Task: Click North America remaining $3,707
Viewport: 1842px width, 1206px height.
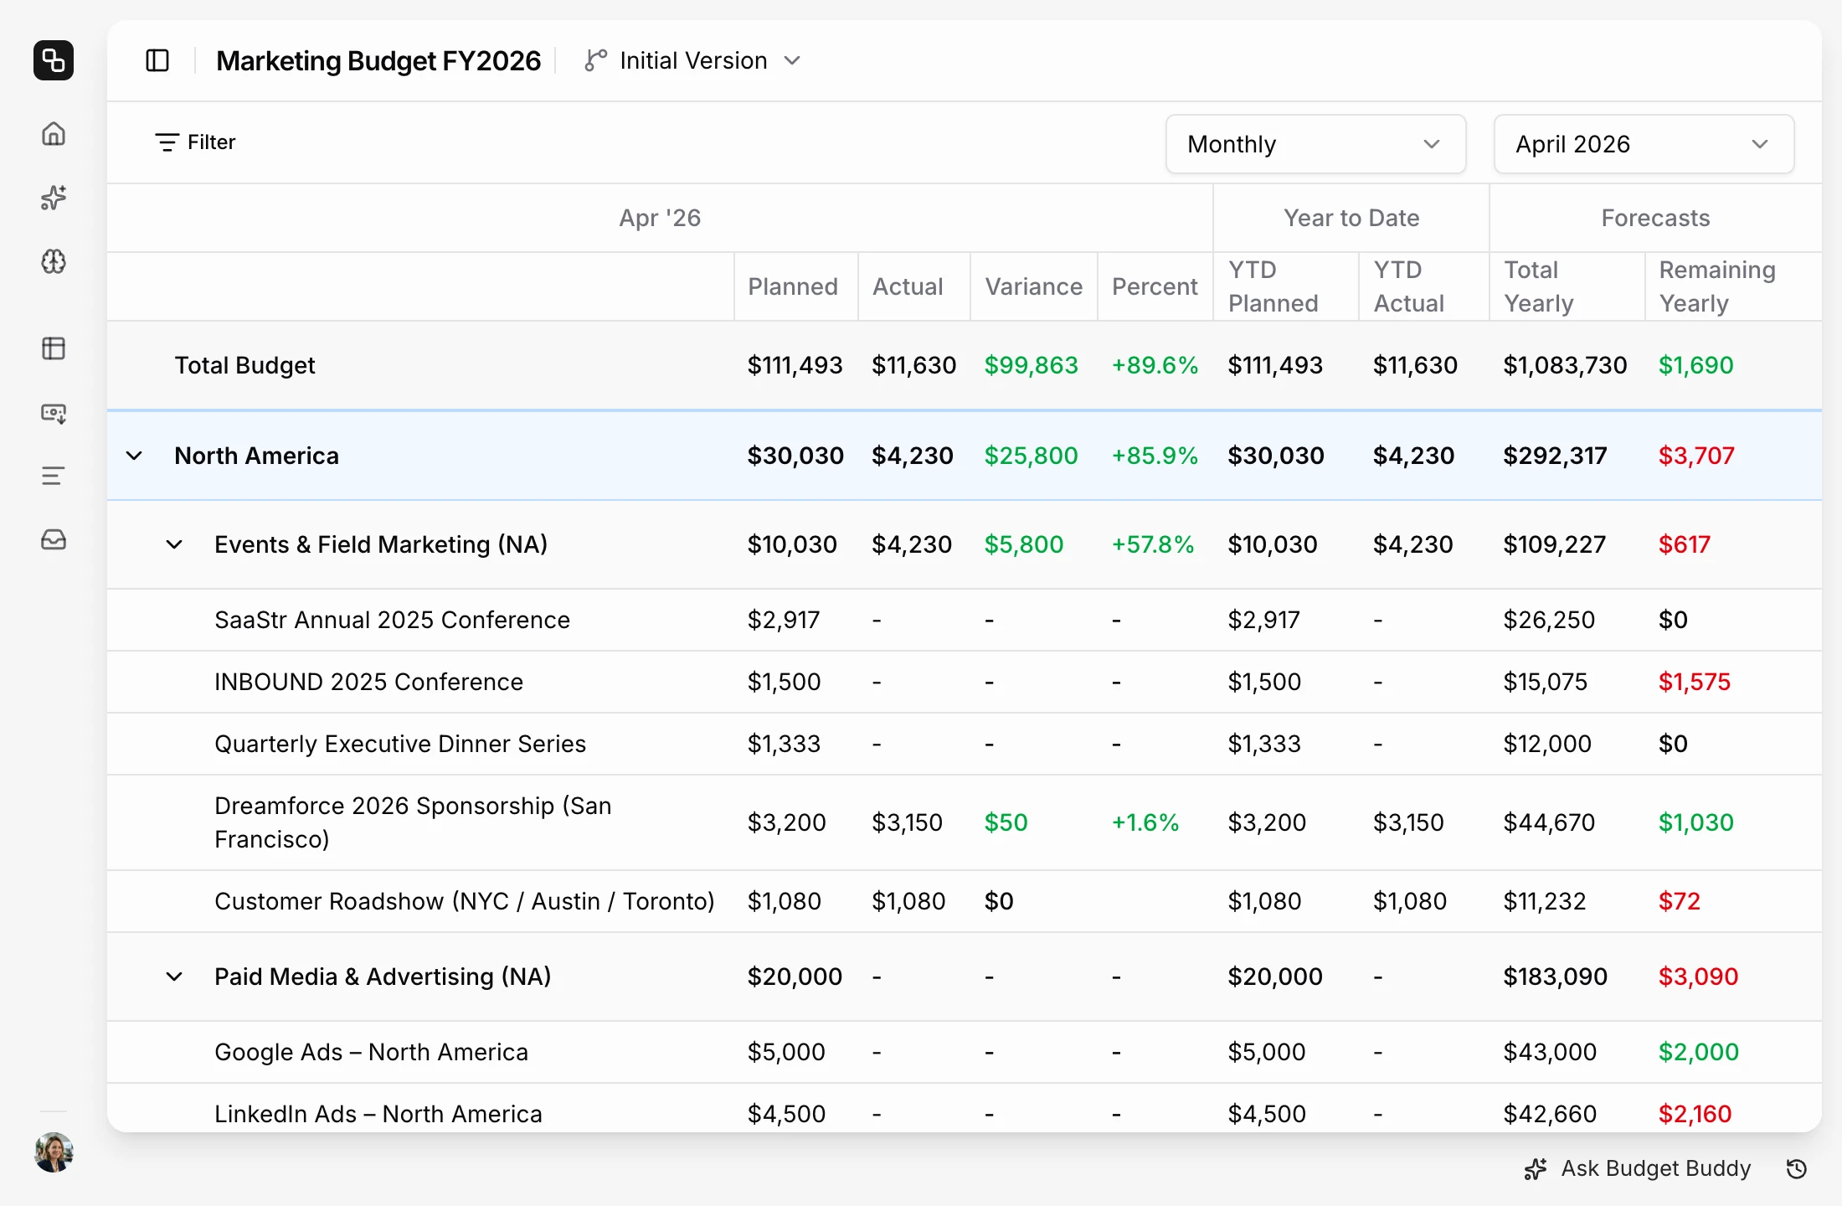Action: point(1696,456)
